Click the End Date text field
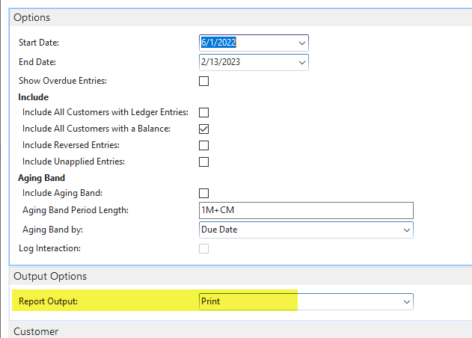Viewport: 472px width, 338px height. click(245, 63)
